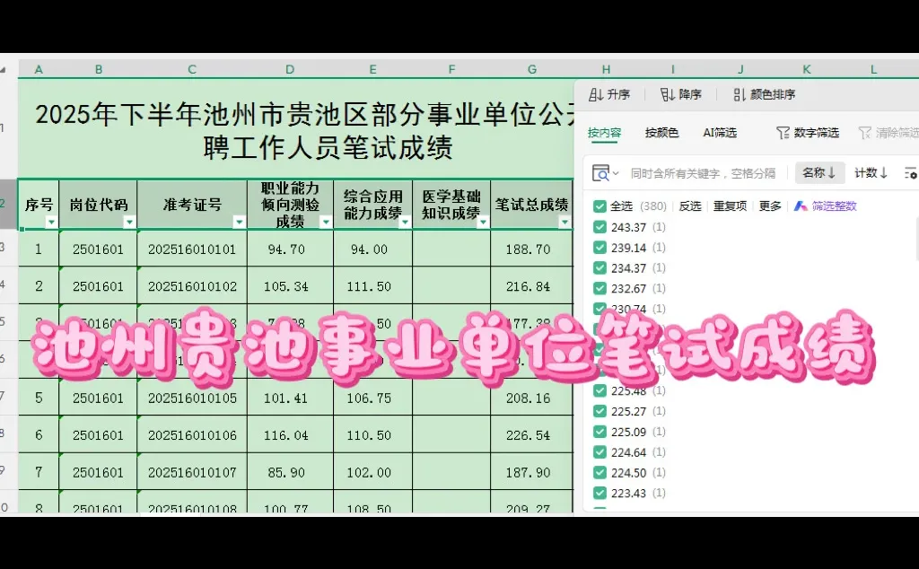Open filter dropdown on 职业能力倾向测验成绩 column

(x=326, y=222)
